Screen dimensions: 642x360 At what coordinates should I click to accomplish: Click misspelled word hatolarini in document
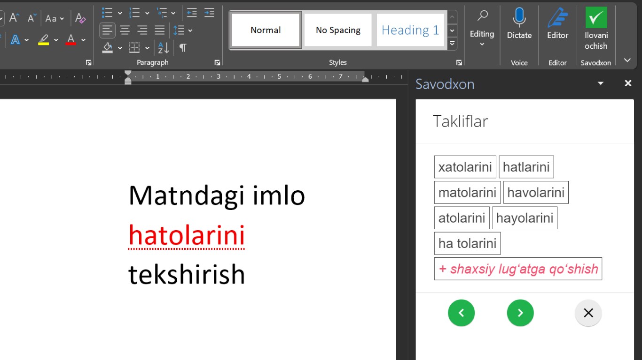click(187, 235)
